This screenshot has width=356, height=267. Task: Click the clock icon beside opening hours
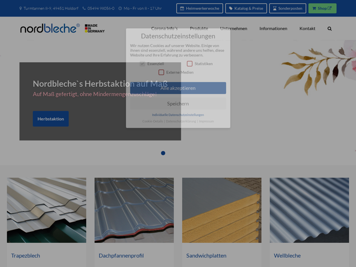(x=120, y=8)
